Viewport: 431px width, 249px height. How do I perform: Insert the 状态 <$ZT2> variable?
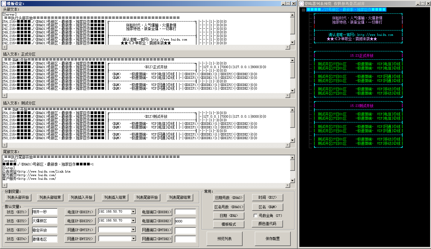coord(17,221)
